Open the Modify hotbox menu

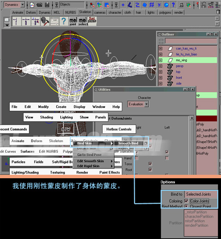(x=43, y=107)
